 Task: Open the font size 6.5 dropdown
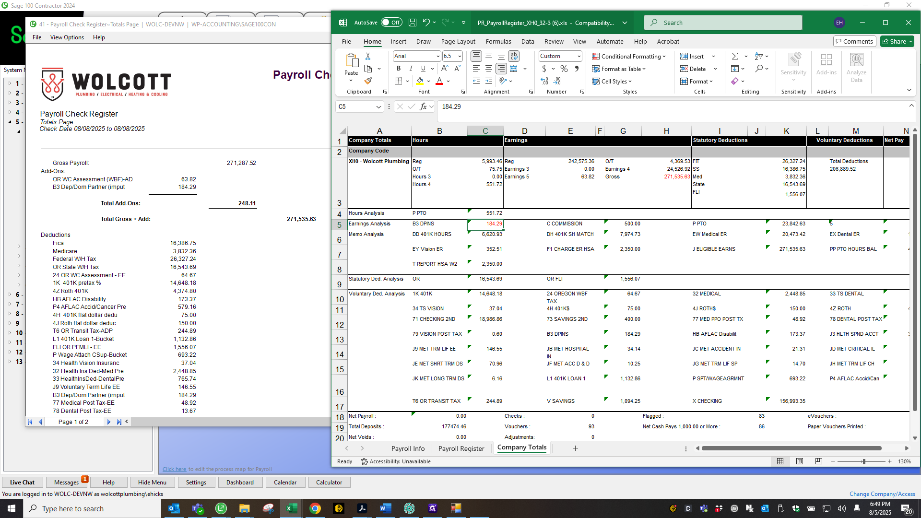tap(460, 56)
